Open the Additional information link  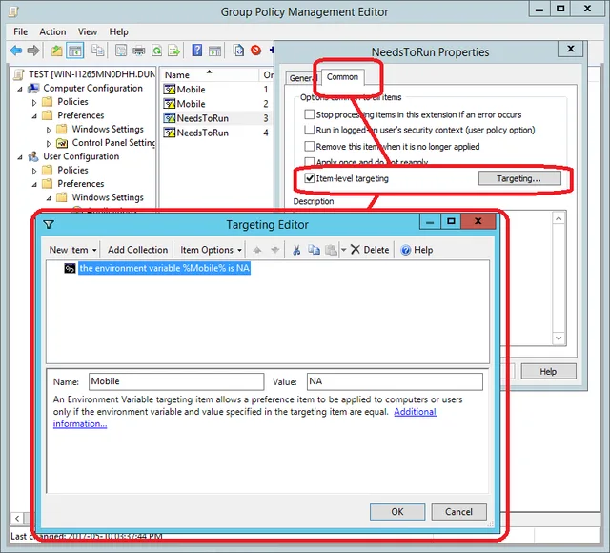(416, 412)
